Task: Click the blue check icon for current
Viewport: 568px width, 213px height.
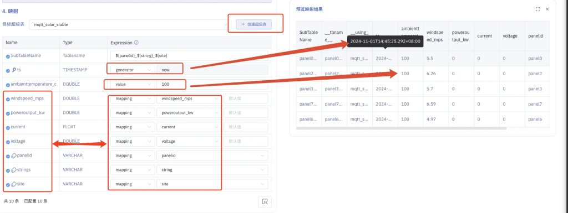Action: [x=8, y=127]
